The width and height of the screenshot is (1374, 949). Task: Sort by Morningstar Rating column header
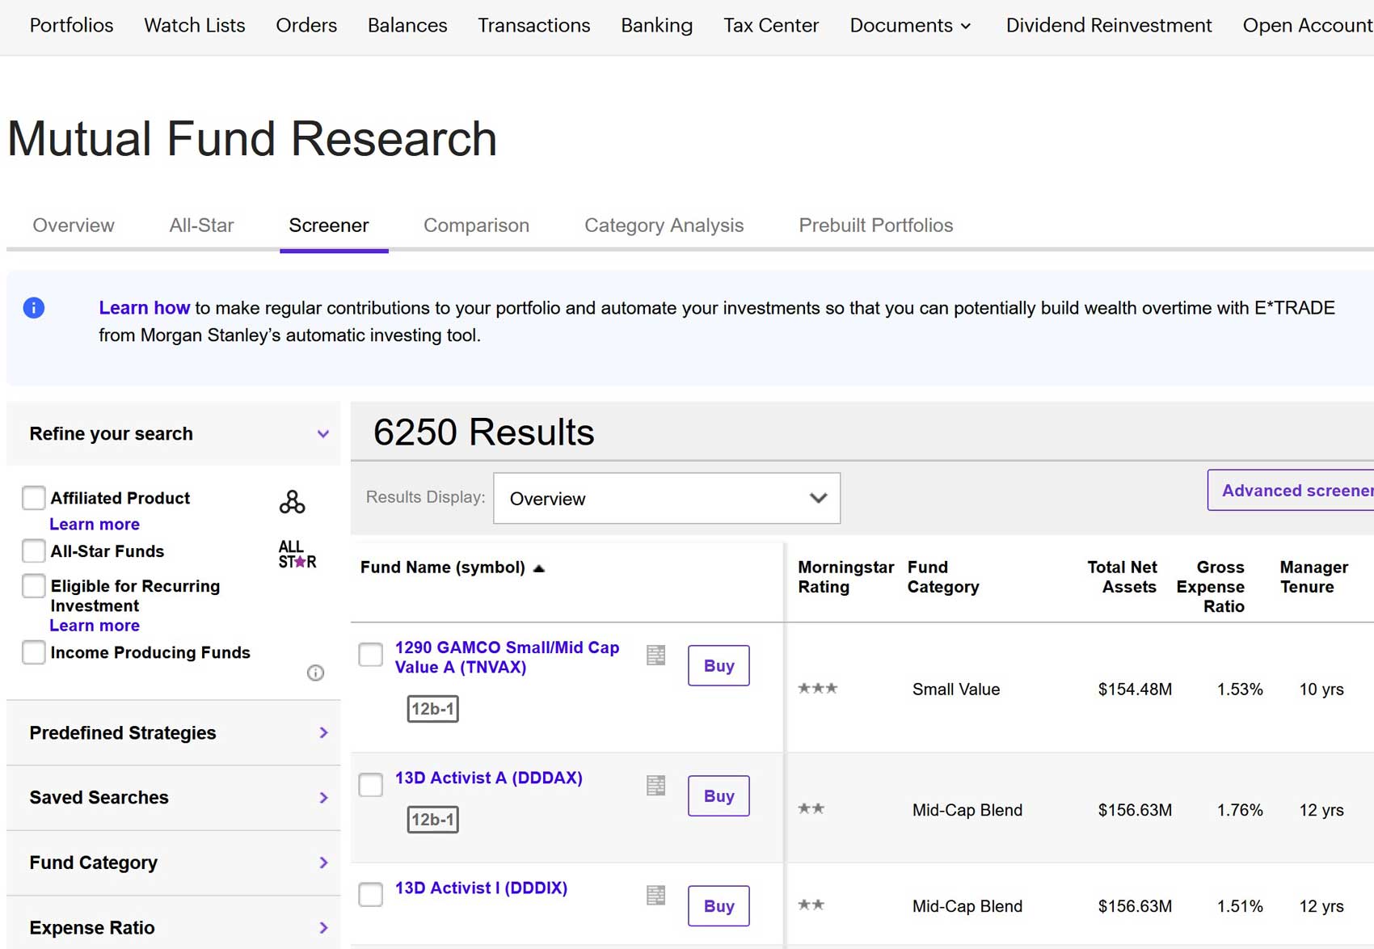pyautogui.click(x=845, y=577)
